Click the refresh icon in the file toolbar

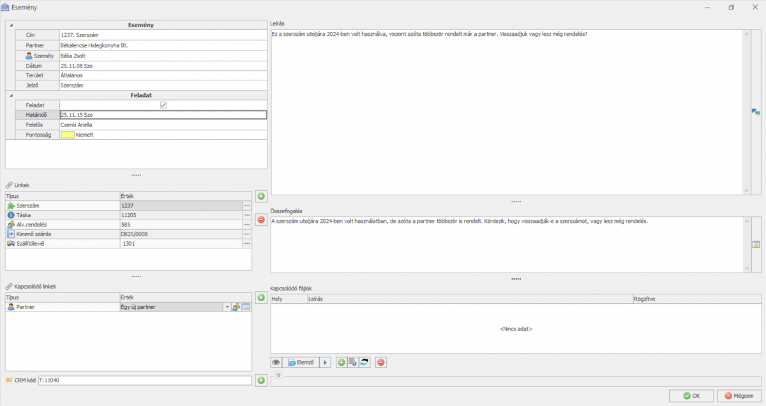click(364, 363)
